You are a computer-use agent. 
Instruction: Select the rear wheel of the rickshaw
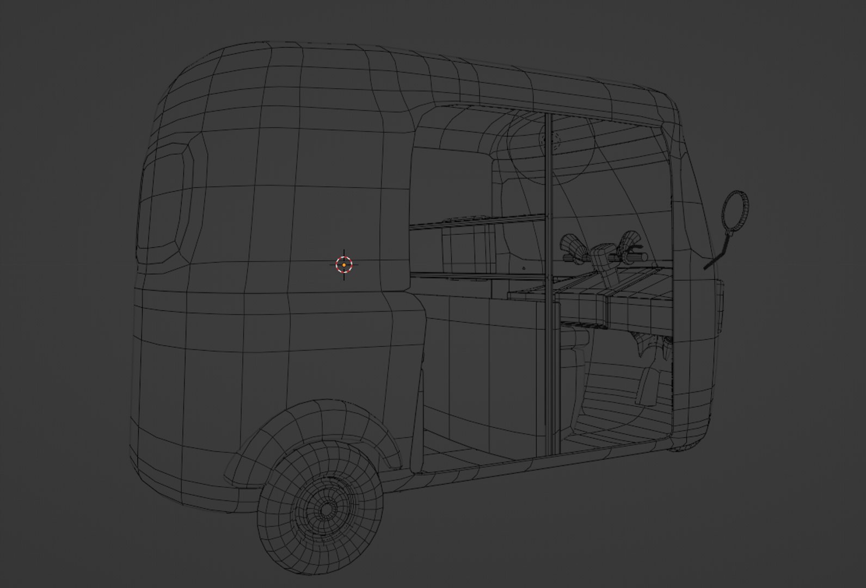(x=320, y=508)
